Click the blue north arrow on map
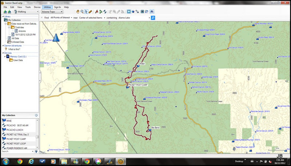Screen dimensions: 291x166 point(56,38)
